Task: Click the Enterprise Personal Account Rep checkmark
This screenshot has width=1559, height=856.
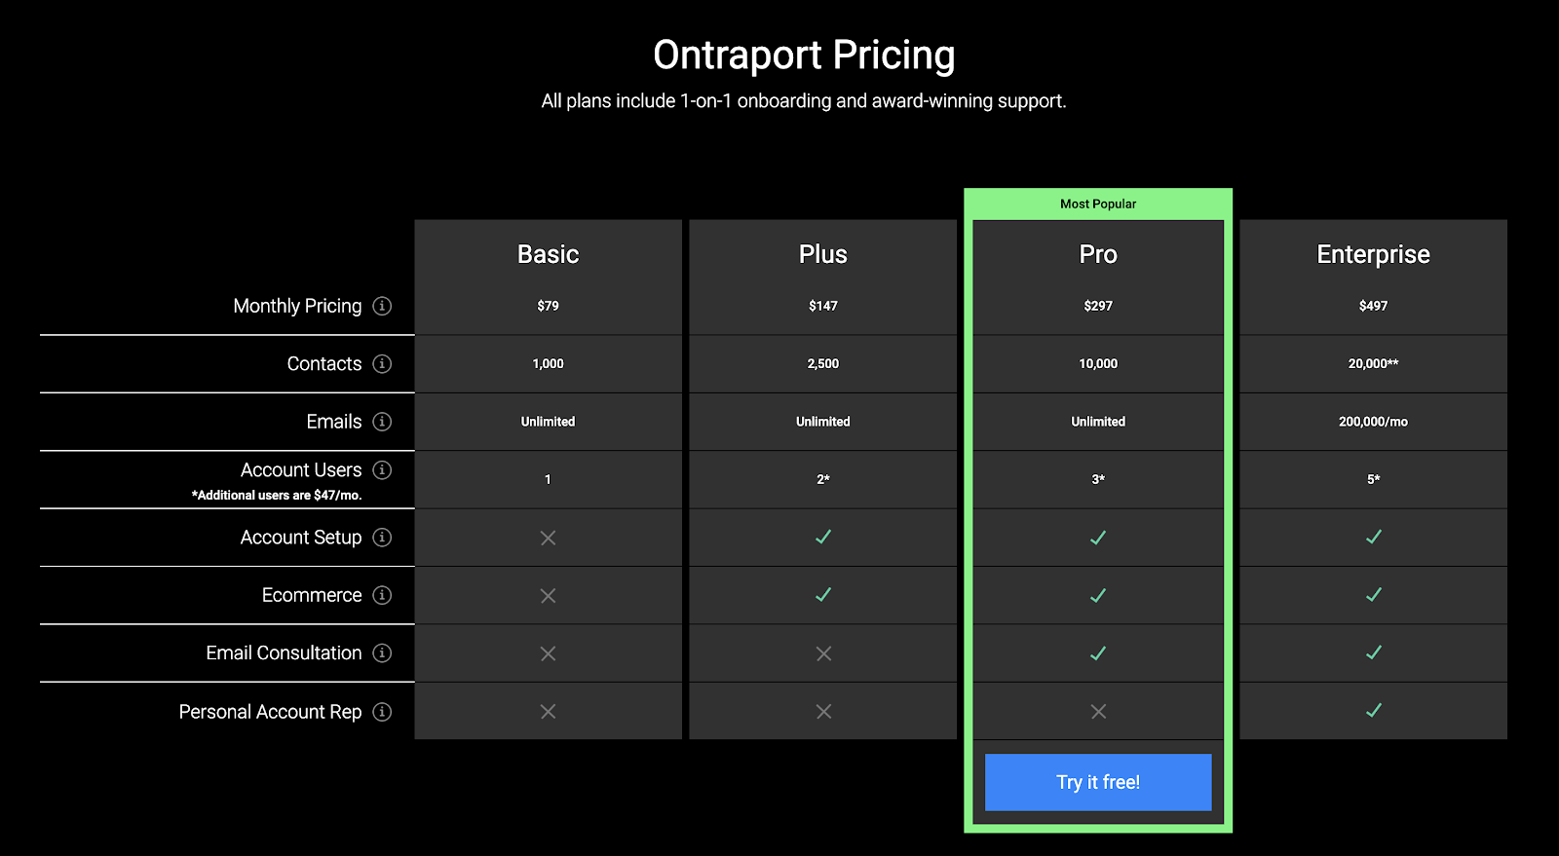Action: coord(1374,711)
